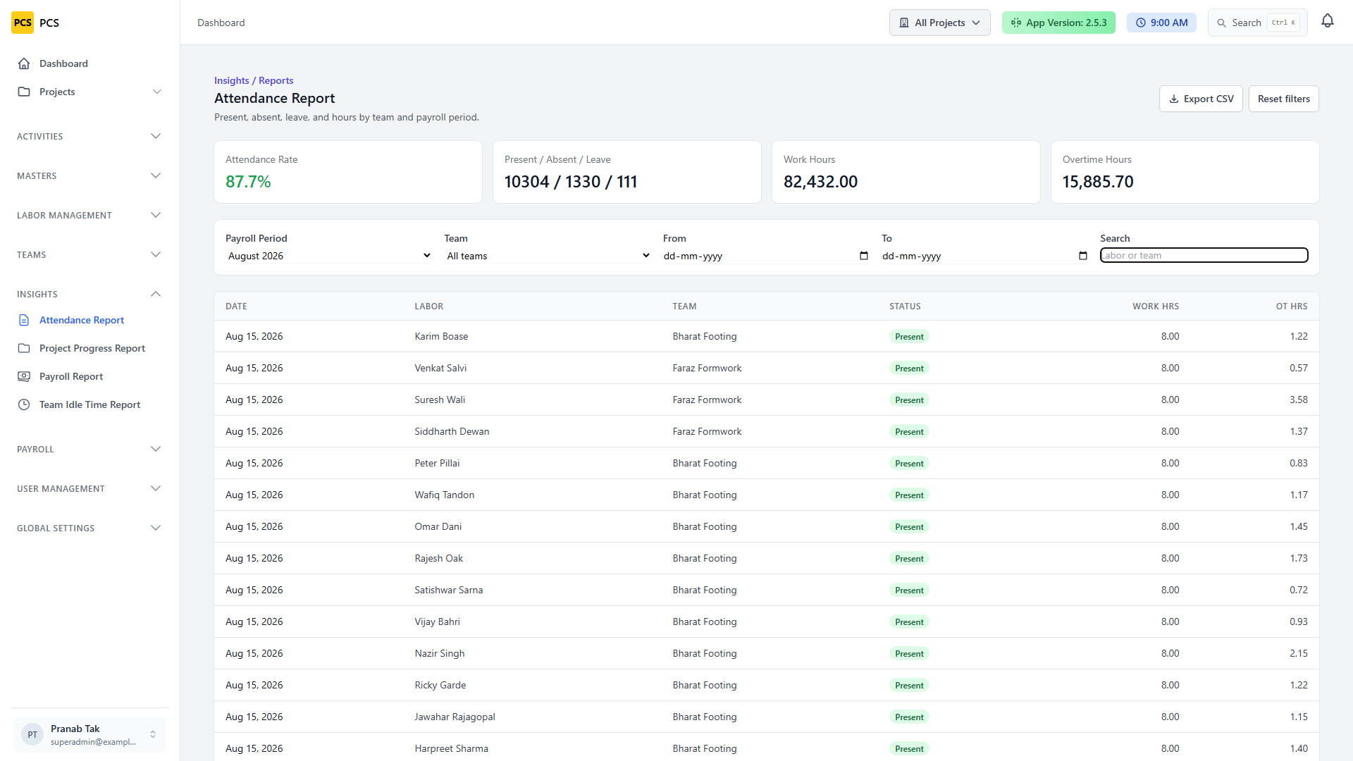
Task: Click the building icon in All Projects
Action: (904, 23)
